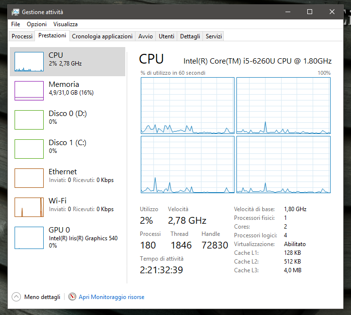Click the Velocità di base 1,80 GHz value

coord(295,209)
